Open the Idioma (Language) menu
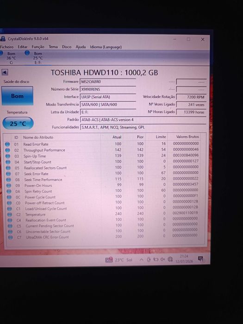 (x=106, y=47)
